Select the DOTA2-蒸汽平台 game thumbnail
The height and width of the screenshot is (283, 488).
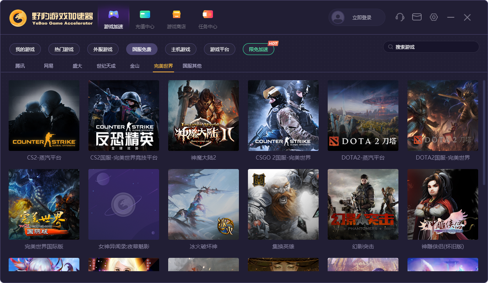(363, 116)
